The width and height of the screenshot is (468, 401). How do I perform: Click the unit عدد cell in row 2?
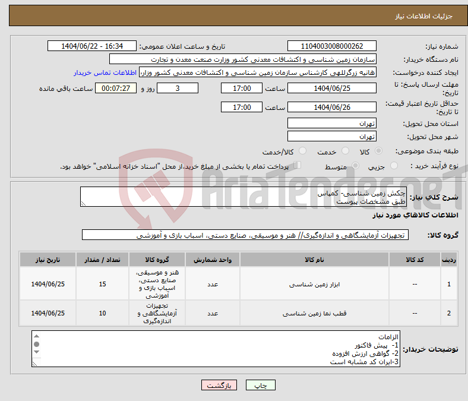tap(213, 313)
